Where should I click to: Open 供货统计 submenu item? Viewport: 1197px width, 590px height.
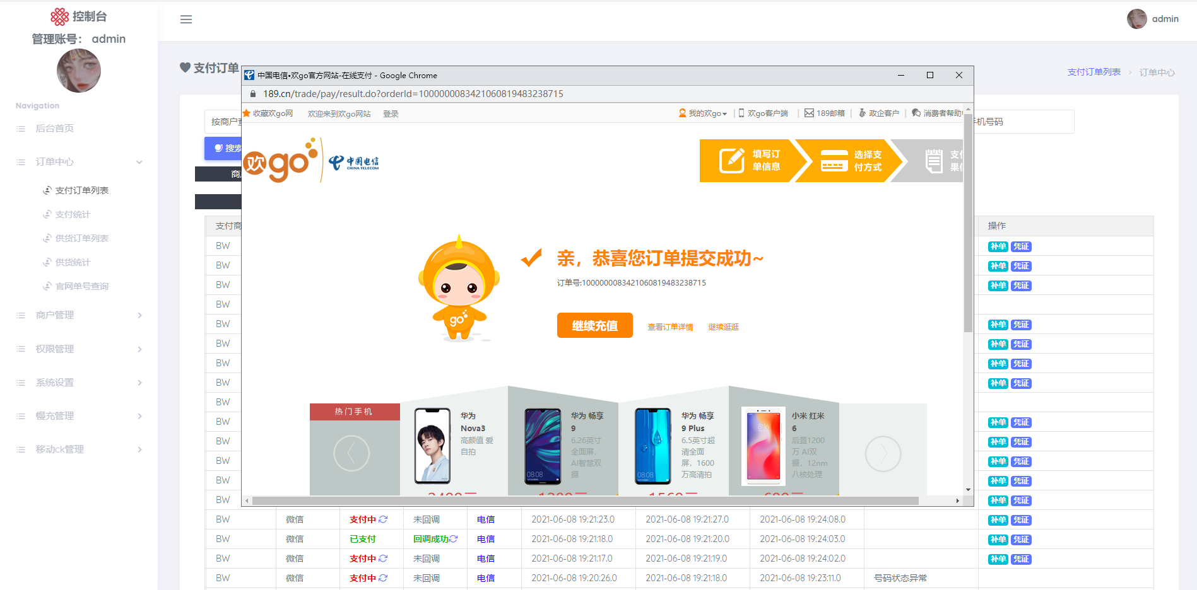pyautogui.click(x=73, y=262)
